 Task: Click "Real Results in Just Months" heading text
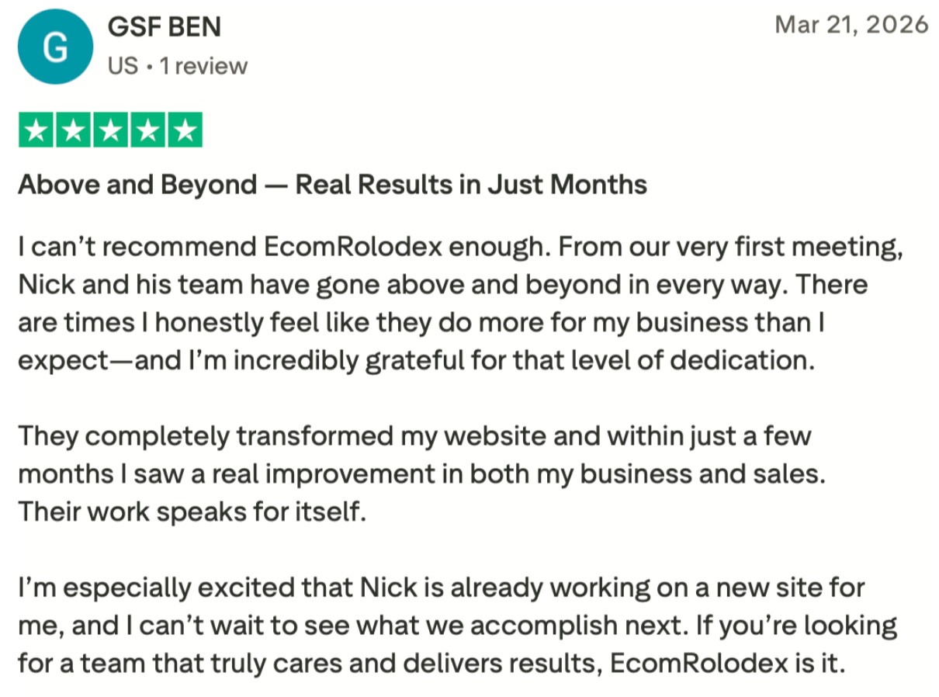(x=471, y=185)
